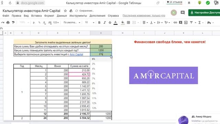Select cell with 424,72
Viewport: 220px width, 124px height.
(x=79, y=74)
